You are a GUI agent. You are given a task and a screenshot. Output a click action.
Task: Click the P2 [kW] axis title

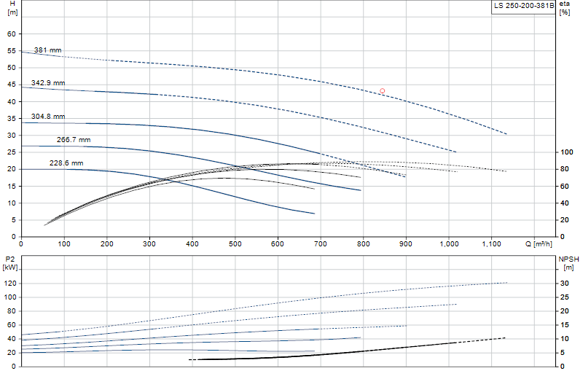(x=10, y=263)
